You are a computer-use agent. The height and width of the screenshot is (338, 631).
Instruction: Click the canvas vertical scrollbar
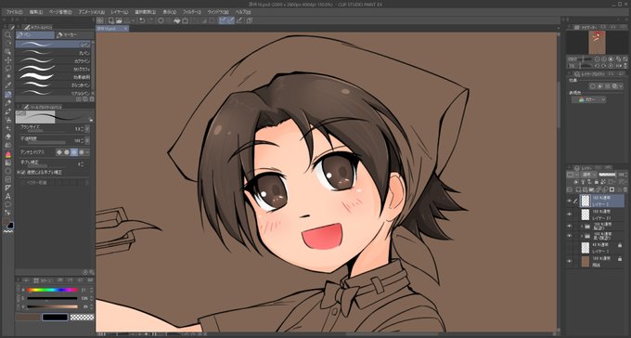(559, 105)
